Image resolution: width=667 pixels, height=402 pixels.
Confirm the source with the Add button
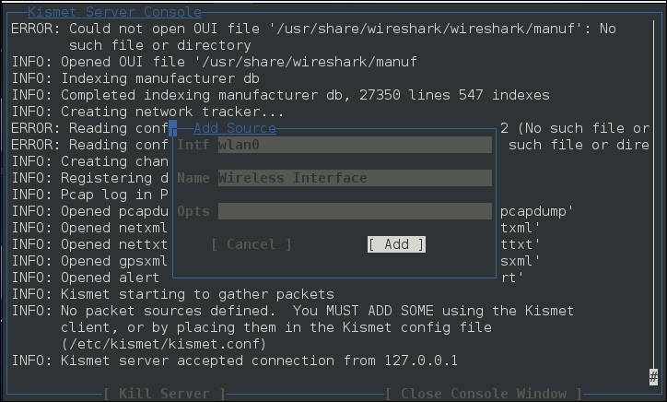tap(396, 244)
